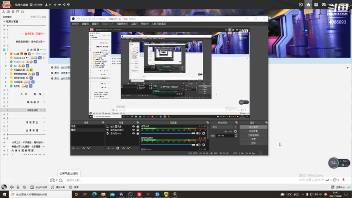Open the Tools menu in OBS
The image size is (352, 198).
click(135, 24)
